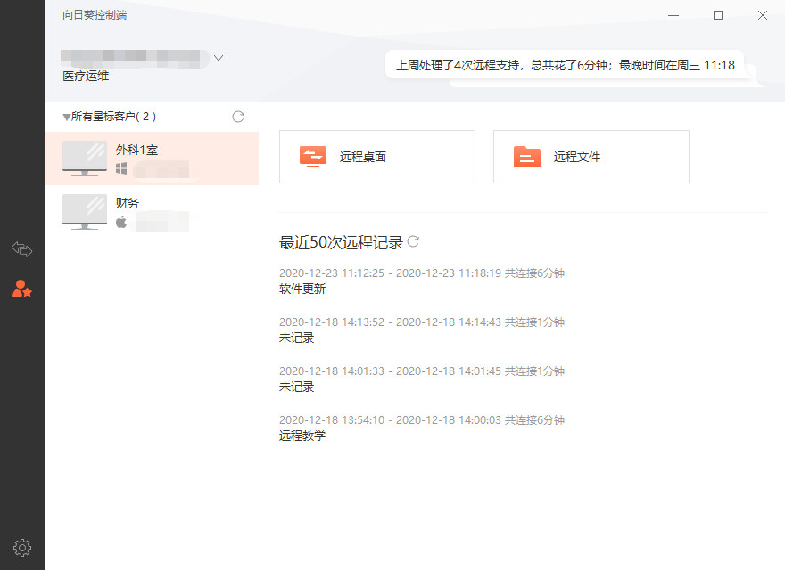Open the 远程教学 record entry
The height and width of the screenshot is (570, 785).
click(x=302, y=436)
